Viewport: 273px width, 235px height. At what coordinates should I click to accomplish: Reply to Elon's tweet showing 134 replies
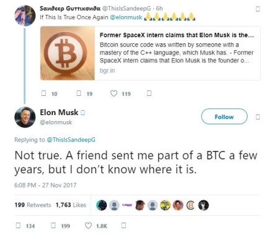click(18, 225)
